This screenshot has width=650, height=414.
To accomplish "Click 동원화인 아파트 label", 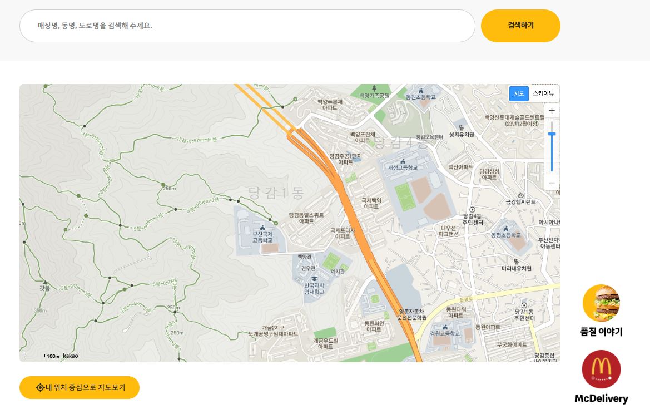I will [x=374, y=327].
